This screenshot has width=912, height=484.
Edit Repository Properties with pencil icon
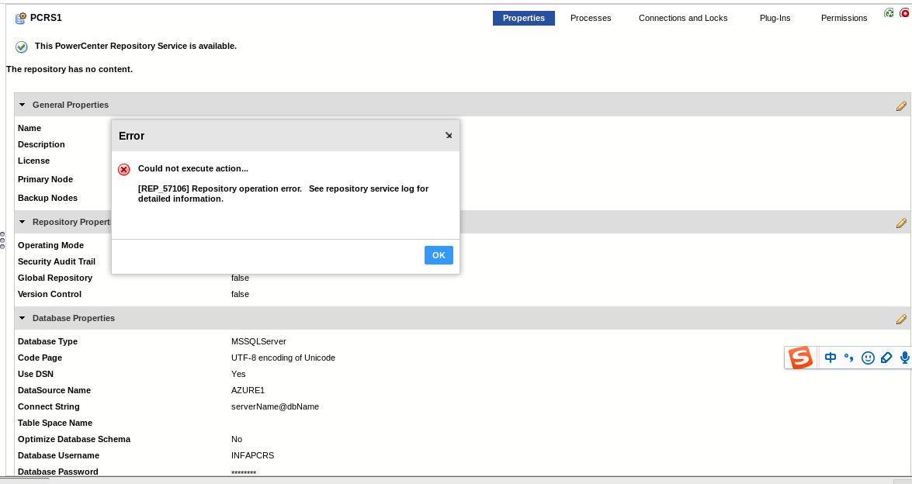click(x=902, y=223)
